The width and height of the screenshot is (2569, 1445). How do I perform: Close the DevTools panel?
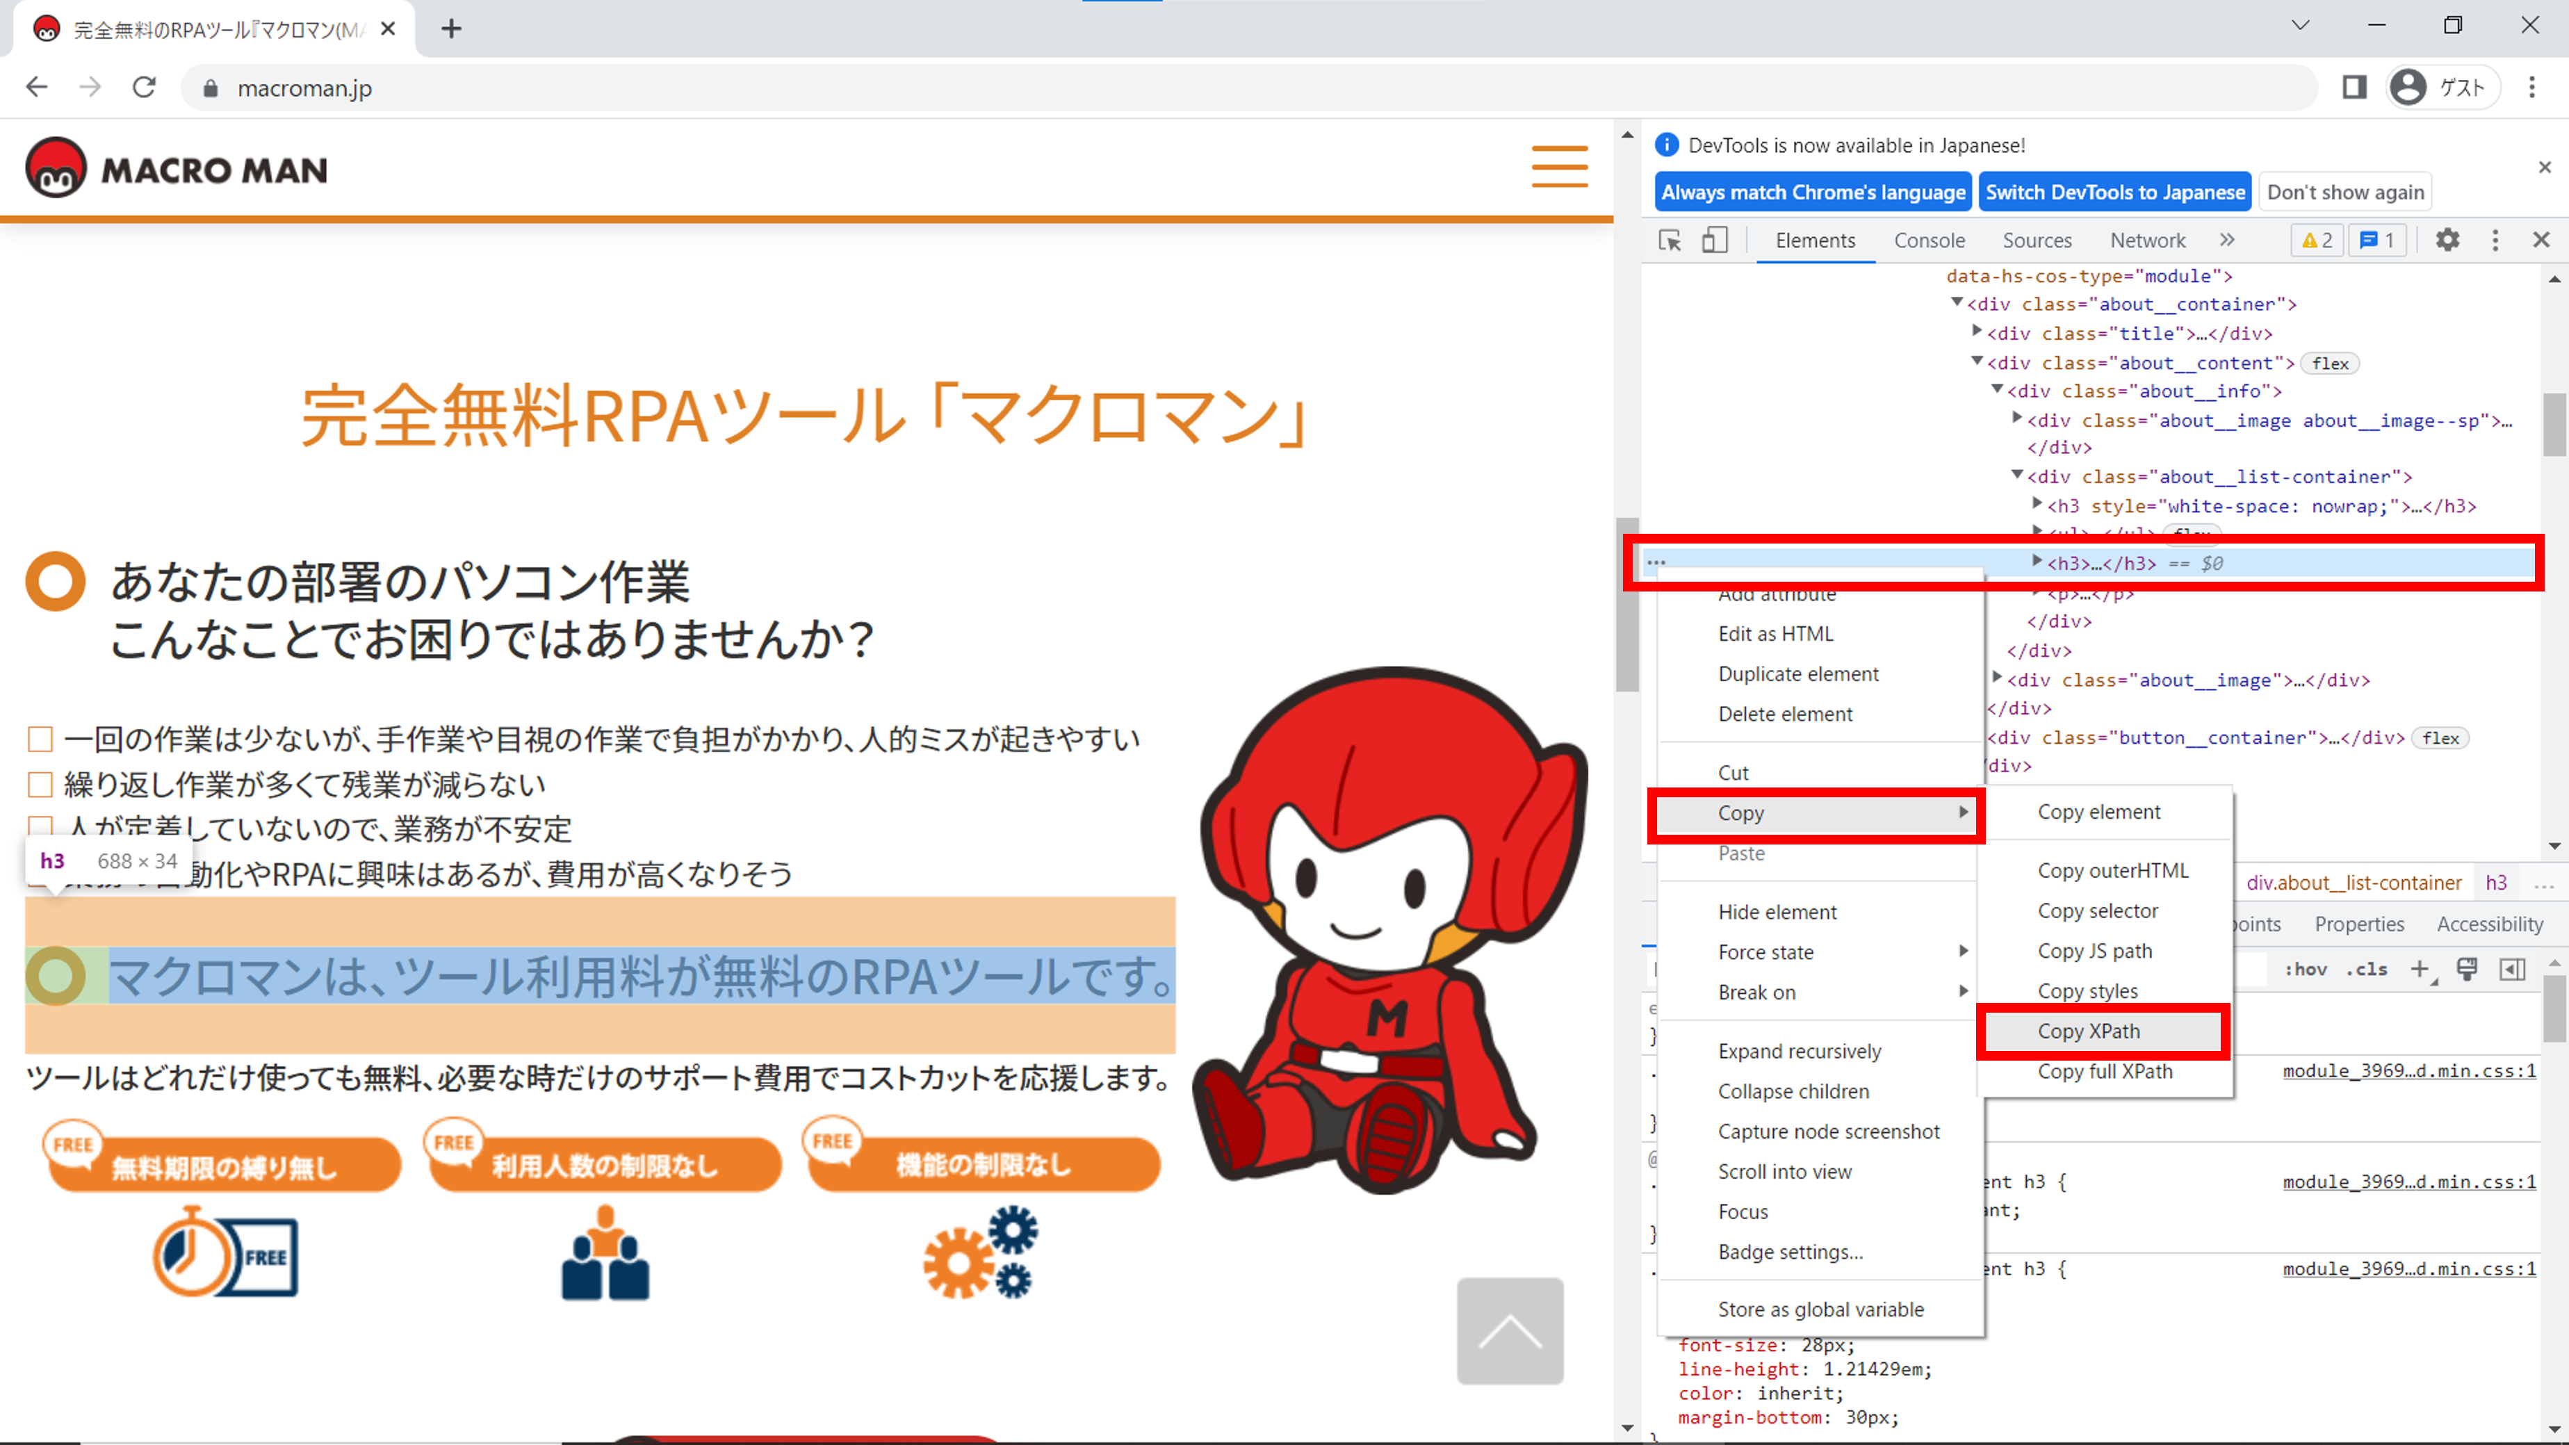pos(2541,240)
